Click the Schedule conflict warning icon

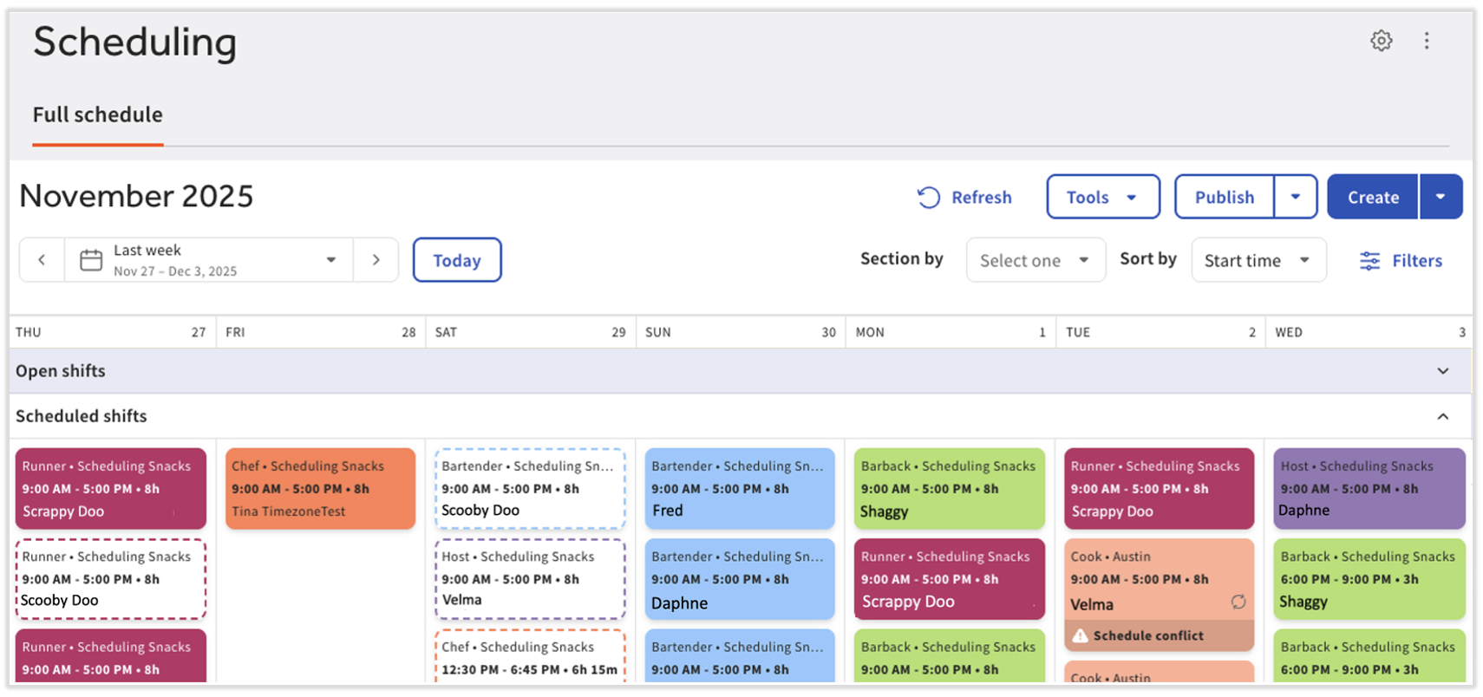(x=1080, y=636)
